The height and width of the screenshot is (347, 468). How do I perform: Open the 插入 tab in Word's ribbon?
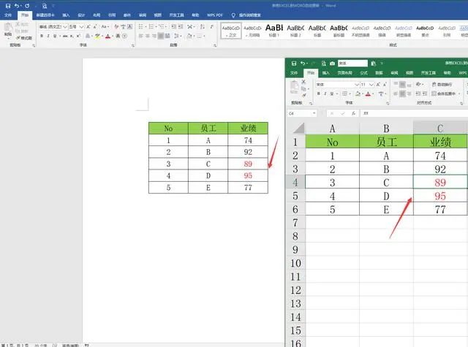click(66, 14)
